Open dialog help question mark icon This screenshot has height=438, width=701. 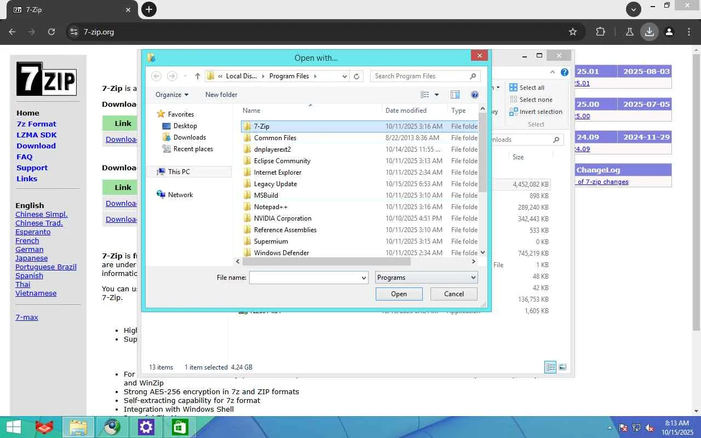(475, 95)
